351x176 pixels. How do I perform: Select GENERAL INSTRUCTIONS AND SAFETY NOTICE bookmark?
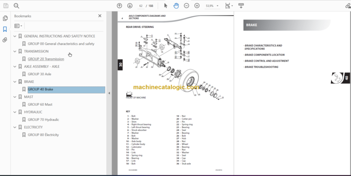click(59, 36)
